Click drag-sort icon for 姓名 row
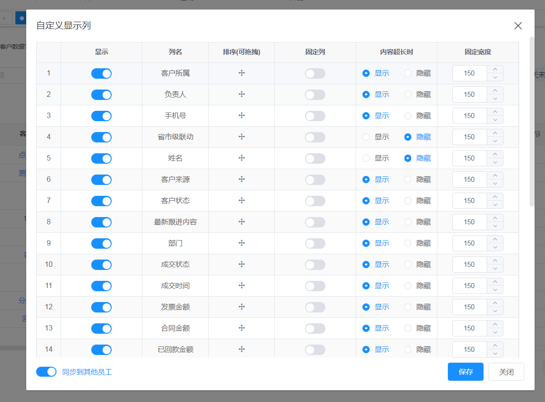The height and width of the screenshot is (402, 545). tap(242, 158)
